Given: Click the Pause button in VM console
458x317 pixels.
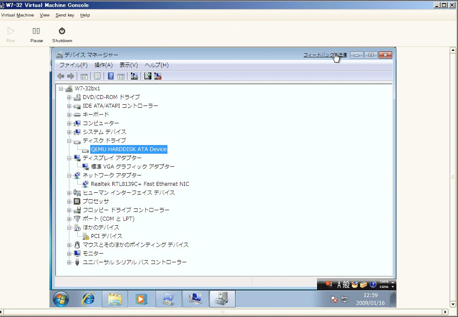Looking at the screenshot, I should click(36, 35).
